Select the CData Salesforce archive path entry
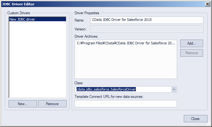The width and height of the screenshot is (212, 127). [x=126, y=43]
